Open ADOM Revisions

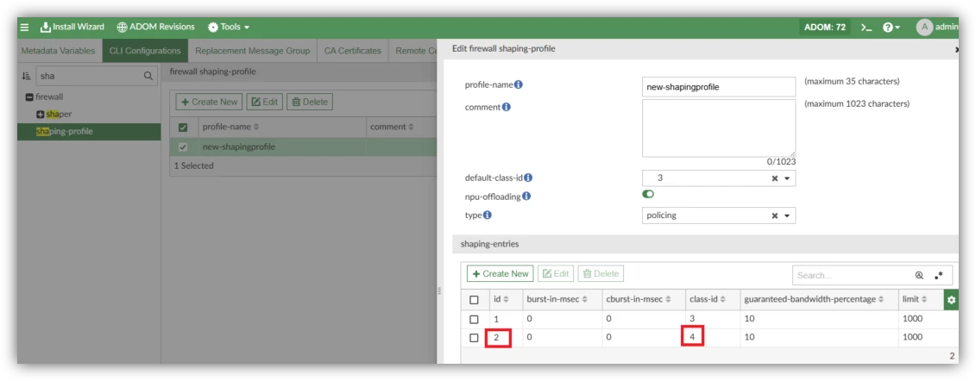point(155,28)
